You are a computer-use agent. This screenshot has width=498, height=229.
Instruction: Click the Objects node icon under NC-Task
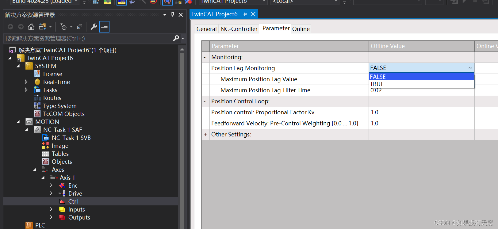(46, 162)
